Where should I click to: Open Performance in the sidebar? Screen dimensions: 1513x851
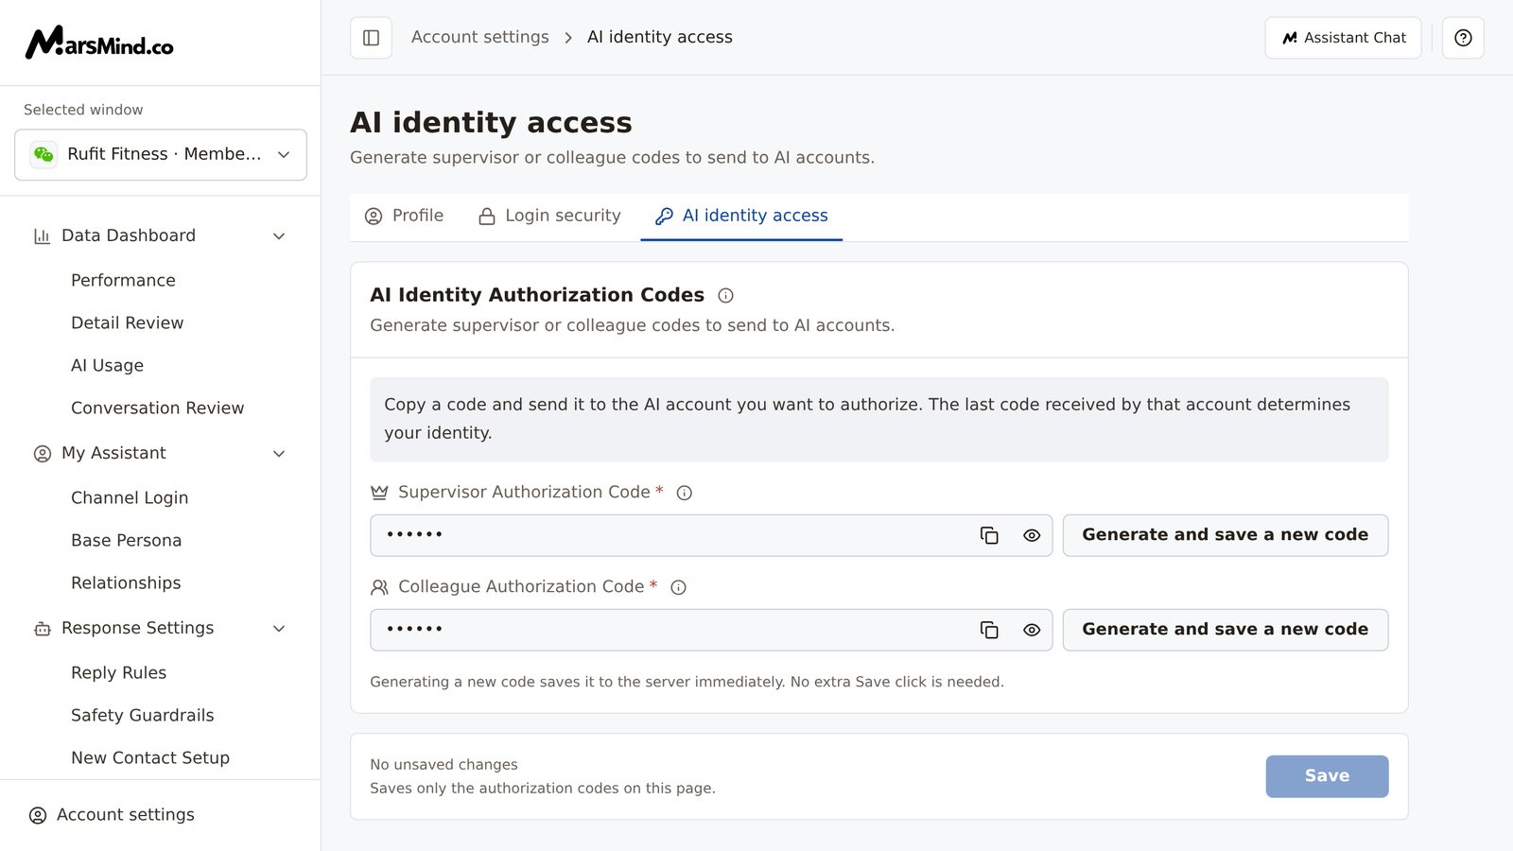click(x=123, y=280)
